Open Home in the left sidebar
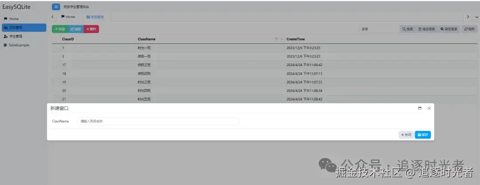The width and height of the screenshot is (480, 185). [x=24, y=19]
